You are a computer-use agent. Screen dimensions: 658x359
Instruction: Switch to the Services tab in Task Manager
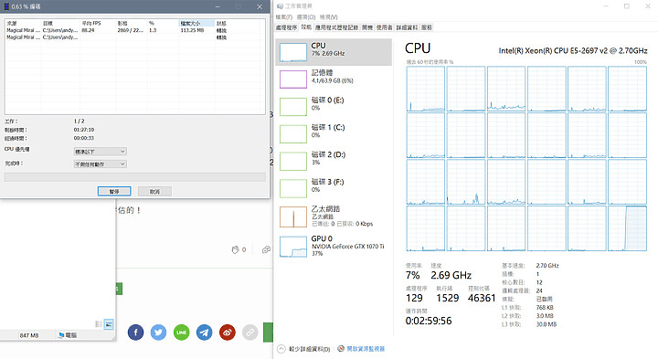point(427,27)
